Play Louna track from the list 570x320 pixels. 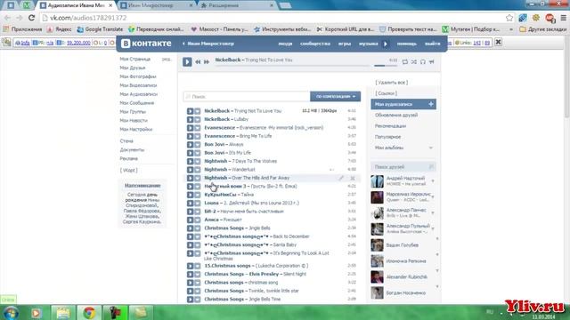(190, 203)
